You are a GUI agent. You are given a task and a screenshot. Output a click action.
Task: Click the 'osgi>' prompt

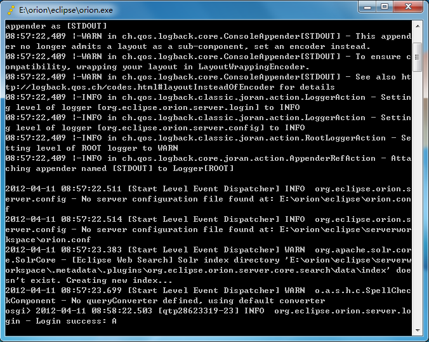click(x=18, y=311)
